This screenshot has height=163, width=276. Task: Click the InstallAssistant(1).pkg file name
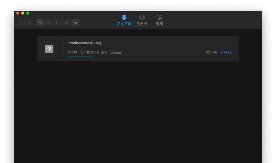pos(84,43)
